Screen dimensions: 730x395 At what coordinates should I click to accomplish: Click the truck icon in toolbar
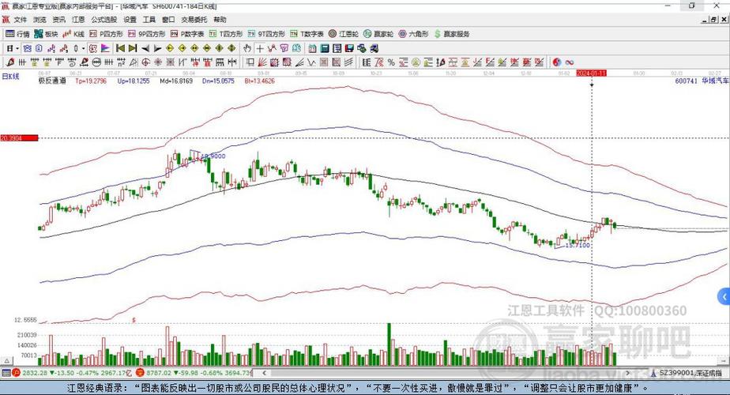click(374, 48)
